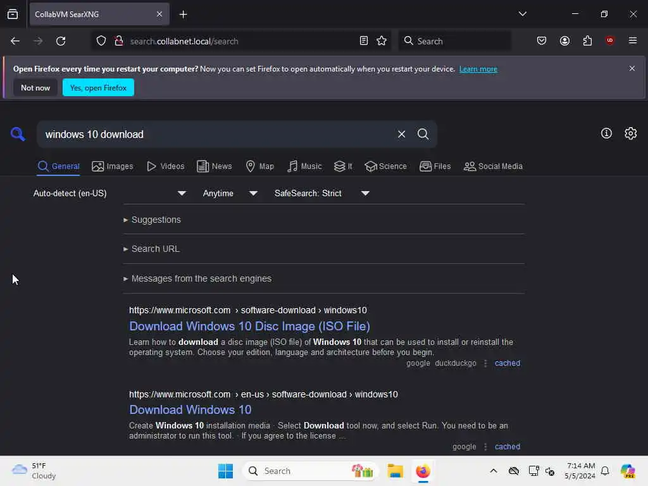The height and width of the screenshot is (486, 648).
Task: Open the Learn more link
Action: tap(478, 69)
